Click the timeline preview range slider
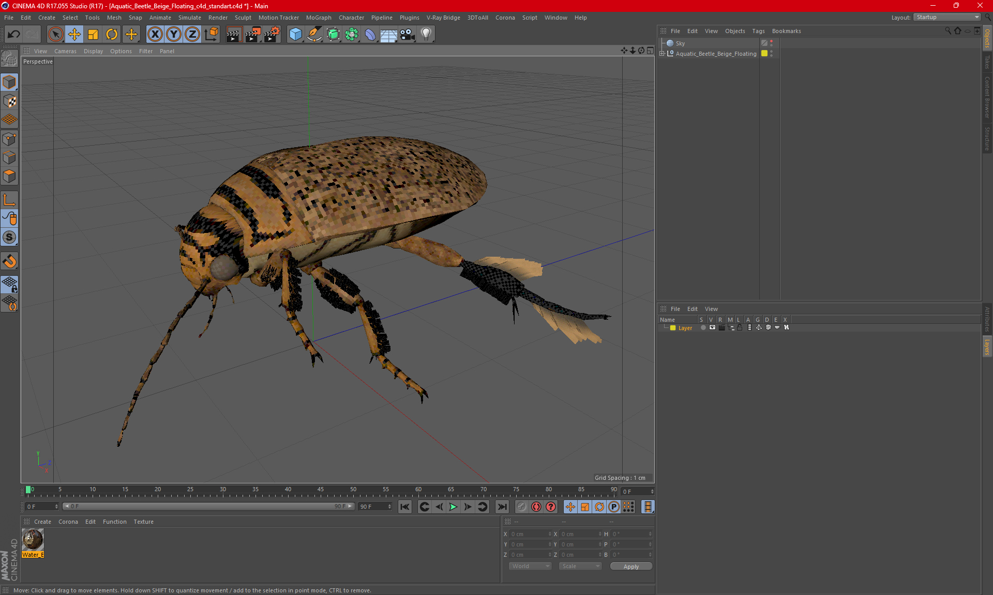 pos(208,506)
